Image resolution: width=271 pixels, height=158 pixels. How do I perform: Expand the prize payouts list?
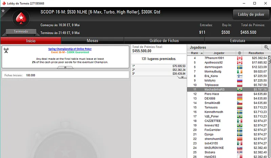coord(182,77)
